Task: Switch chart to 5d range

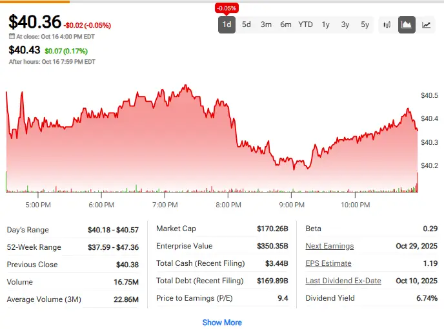Action: (x=247, y=25)
